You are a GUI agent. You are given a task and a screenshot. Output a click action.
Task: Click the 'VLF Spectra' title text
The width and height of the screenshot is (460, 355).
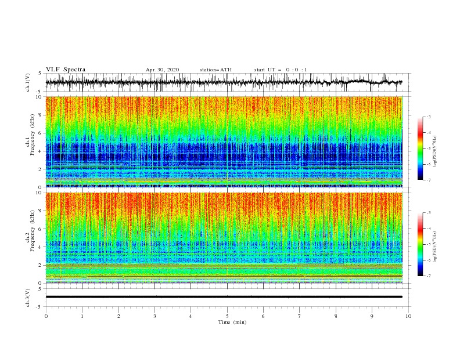[66, 70]
